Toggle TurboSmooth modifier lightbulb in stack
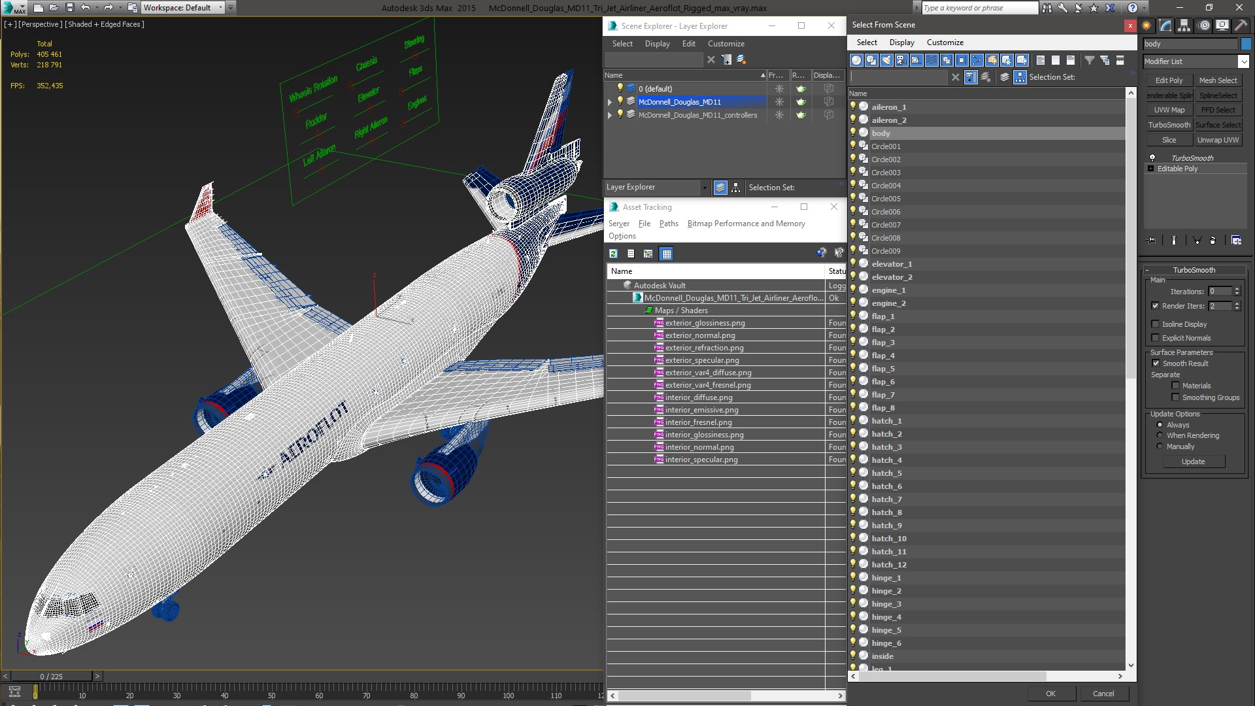Viewport: 1255px width, 706px height. (1152, 158)
